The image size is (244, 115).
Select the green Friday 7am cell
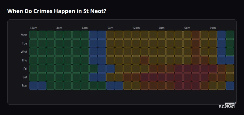(x=93, y=69)
